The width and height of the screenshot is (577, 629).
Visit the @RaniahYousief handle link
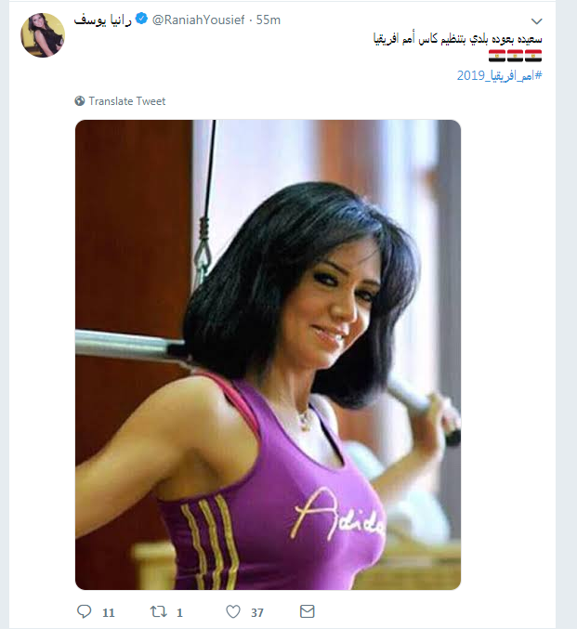(198, 20)
